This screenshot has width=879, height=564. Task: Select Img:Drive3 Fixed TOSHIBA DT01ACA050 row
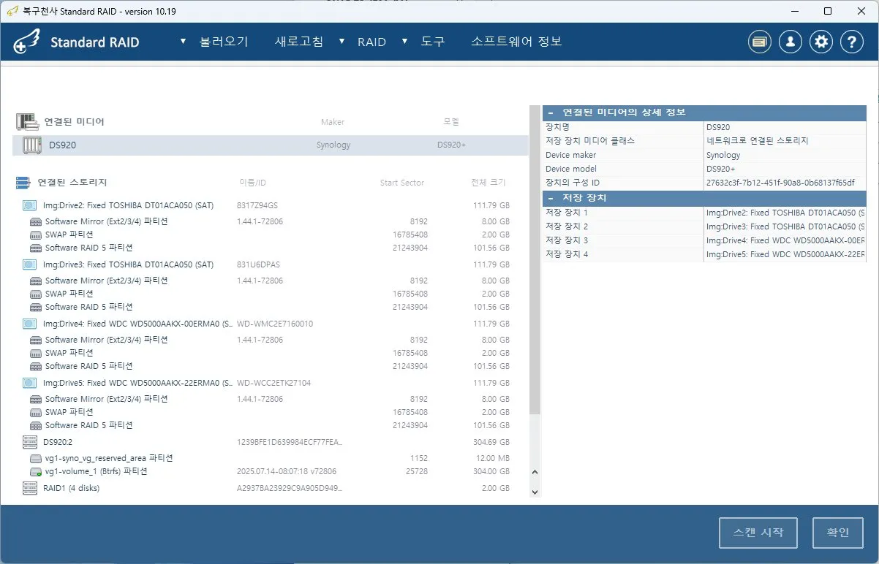(x=271, y=264)
